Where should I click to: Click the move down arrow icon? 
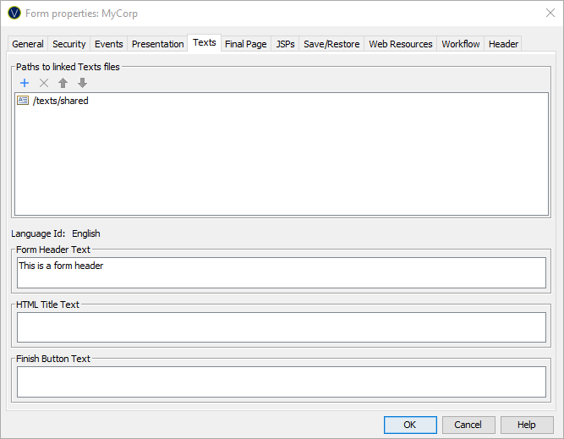tap(82, 83)
